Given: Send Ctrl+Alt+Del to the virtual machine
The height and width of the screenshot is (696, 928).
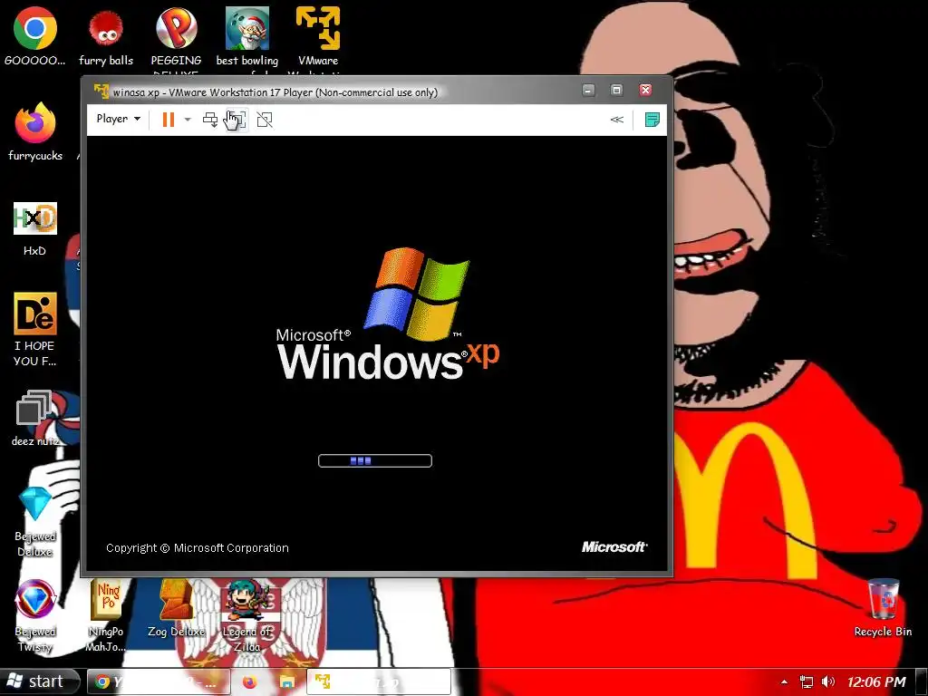Looking at the screenshot, I should click(x=210, y=120).
